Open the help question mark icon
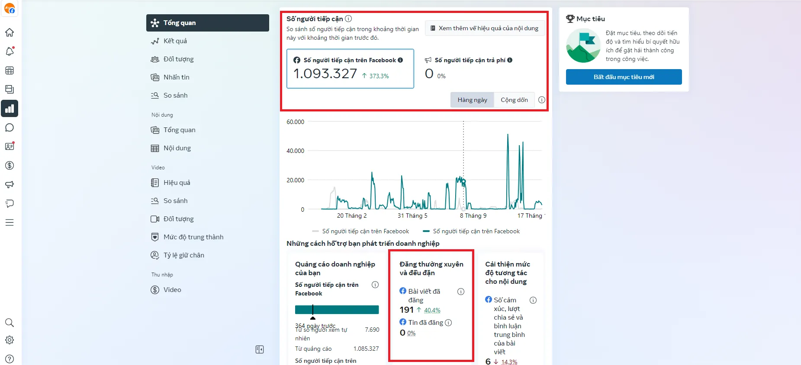 pyautogui.click(x=10, y=359)
